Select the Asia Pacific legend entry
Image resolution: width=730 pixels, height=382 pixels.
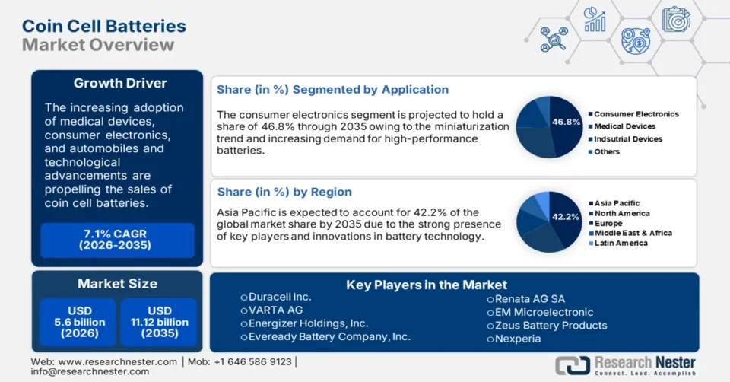coord(617,203)
